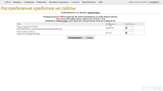The height and width of the screenshot is (91, 163).
Task: Click the Паркет Карелия [787992] site name
Action: pyautogui.click(x=27, y=27)
